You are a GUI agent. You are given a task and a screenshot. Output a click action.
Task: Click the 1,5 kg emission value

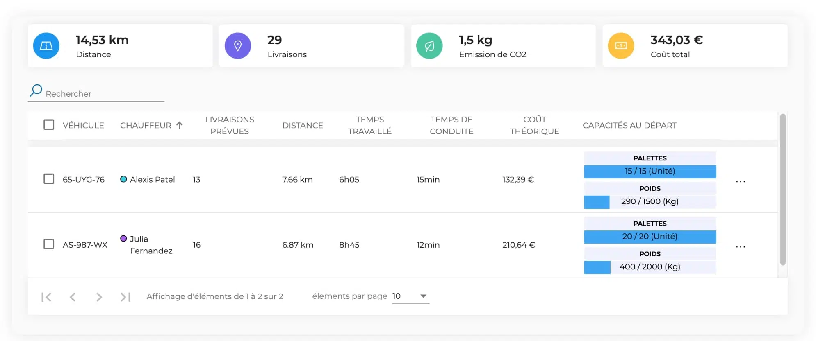475,40
